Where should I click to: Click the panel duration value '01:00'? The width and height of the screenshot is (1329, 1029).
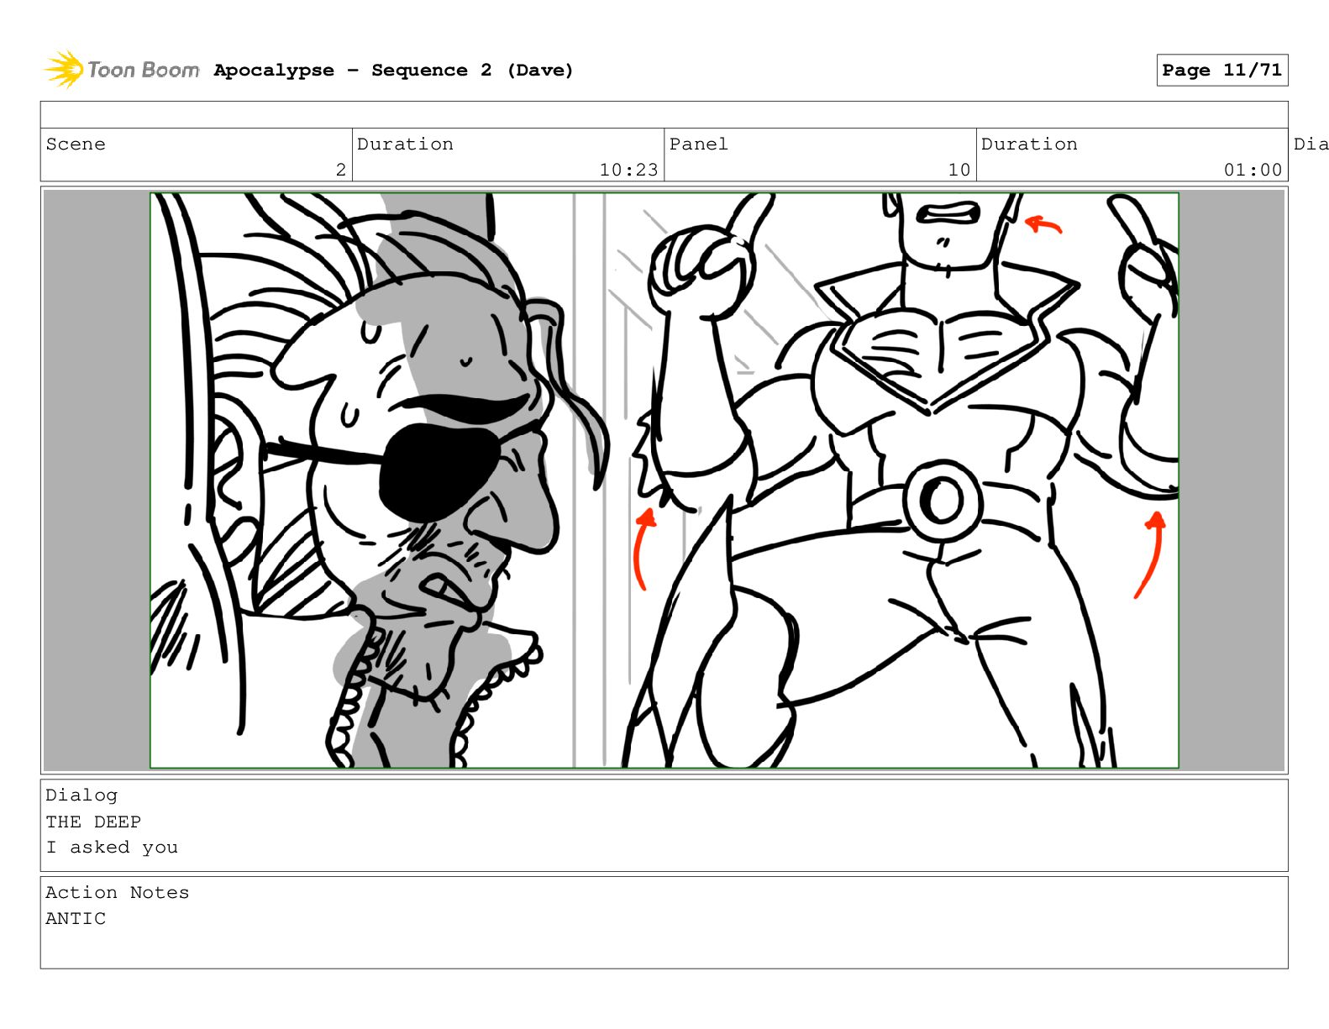click(x=1253, y=170)
